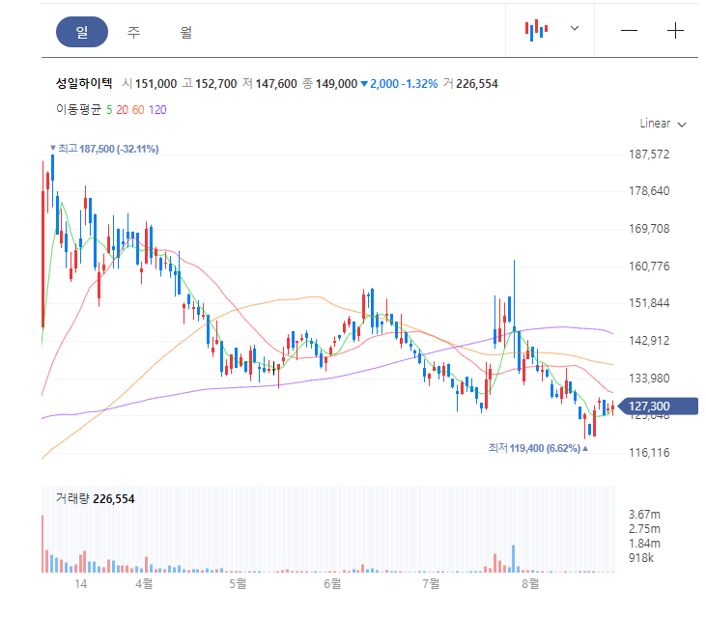Toggle the 60-day moving average
Screen dimensions: 706x618
138,110
